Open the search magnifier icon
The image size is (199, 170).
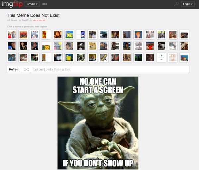pos(176,4)
